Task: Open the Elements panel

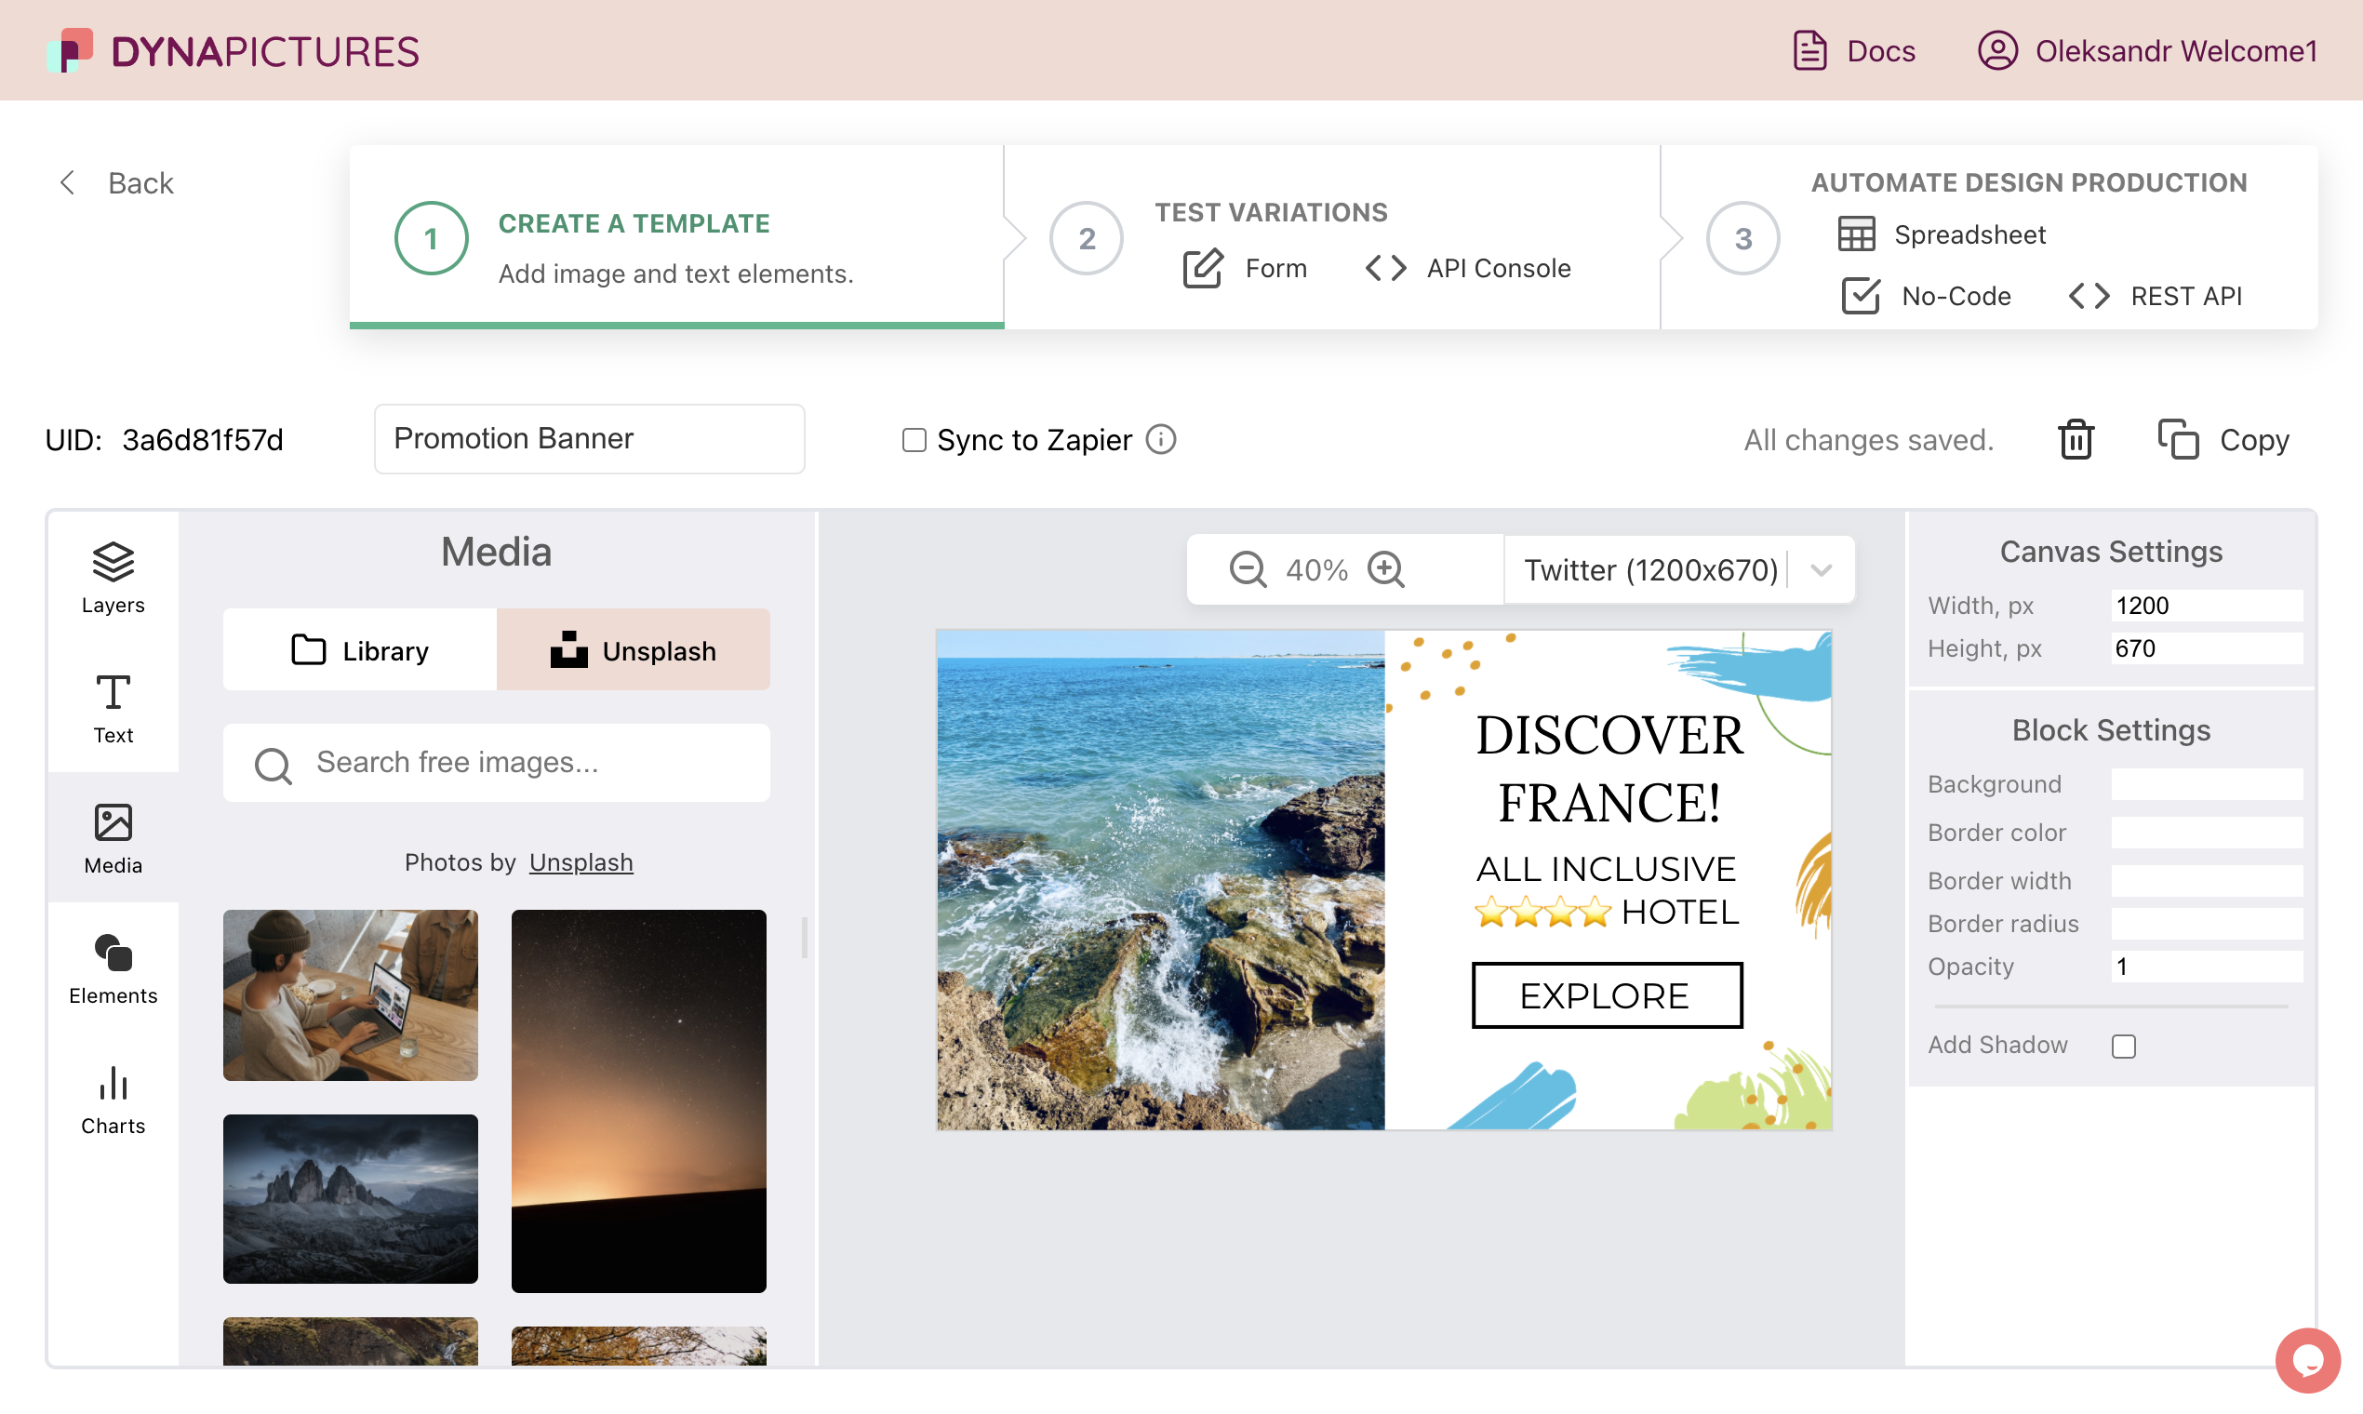Action: [x=113, y=968]
